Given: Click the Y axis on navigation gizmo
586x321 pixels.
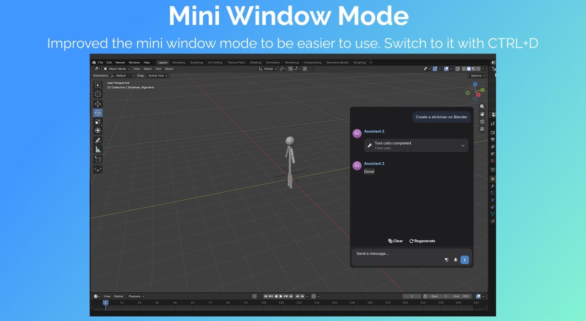Looking at the screenshot, I should pos(482,90).
